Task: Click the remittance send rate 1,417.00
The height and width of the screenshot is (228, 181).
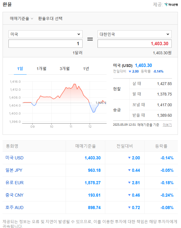Action: [164, 105]
